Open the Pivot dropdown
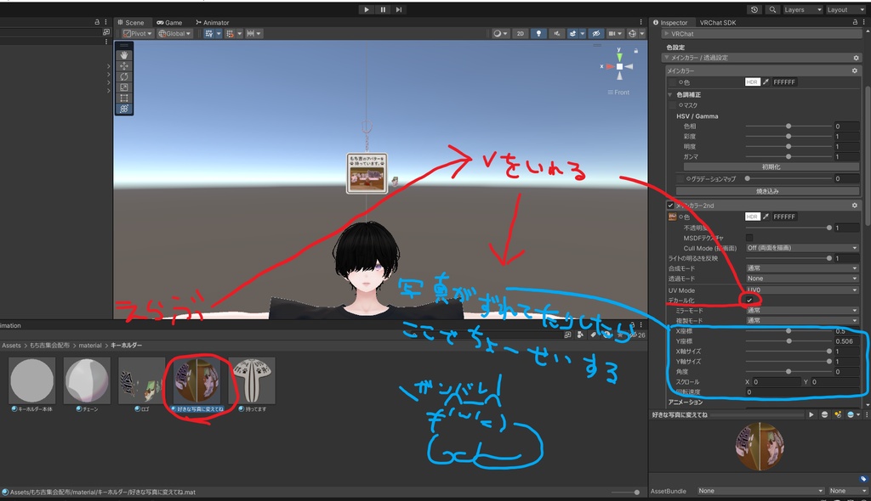This screenshot has width=871, height=501. (x=137, y=33)
